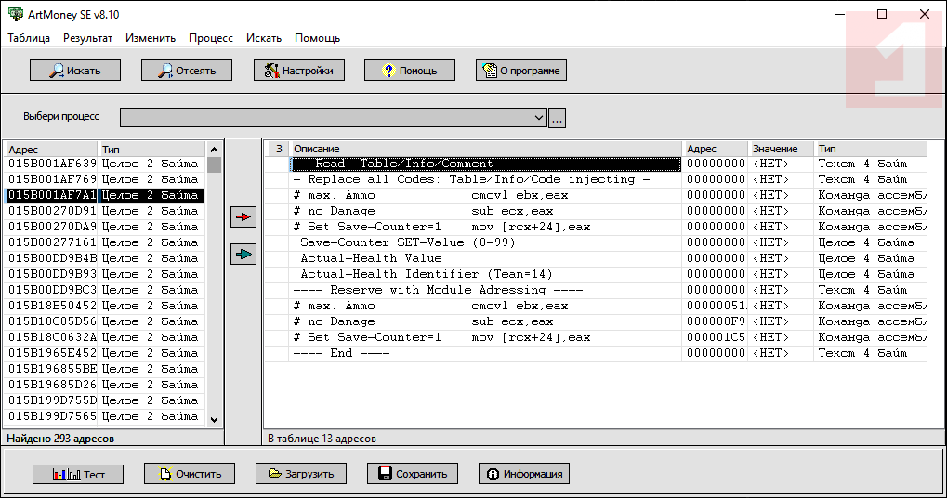Expand the process selection dropdown
Image resolution: width=947 pixels, height=498 pixels.
click(x=539, y=118)
